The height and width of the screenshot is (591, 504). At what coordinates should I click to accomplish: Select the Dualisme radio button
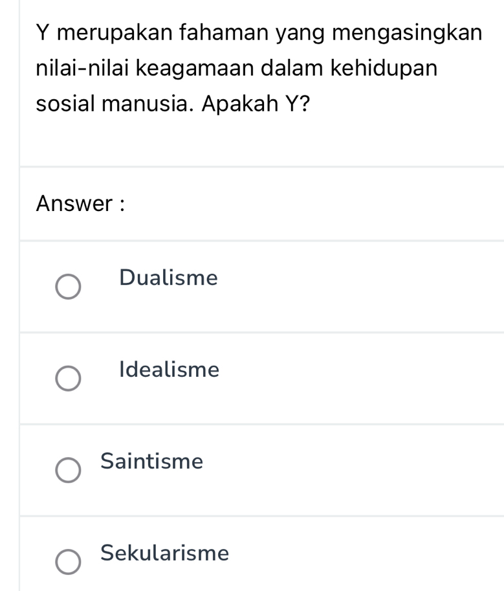[68, 287]
